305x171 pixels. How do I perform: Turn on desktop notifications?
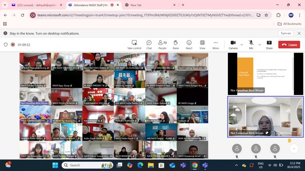(286, 33)
